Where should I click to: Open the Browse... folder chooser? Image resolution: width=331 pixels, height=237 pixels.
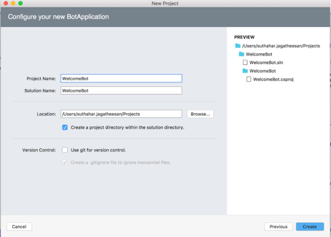[x=200, y=114]
